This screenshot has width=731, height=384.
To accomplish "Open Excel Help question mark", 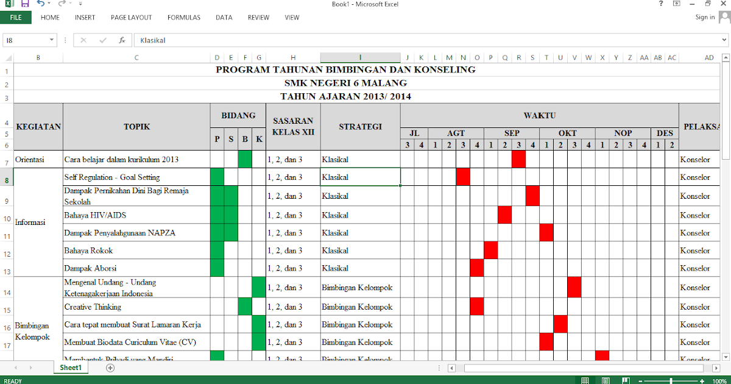I will point(661,4).
